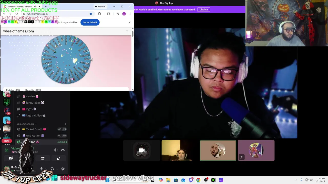Screen dimensions: 328x184
Task: Reload the Wheel of Names page
Action: pos(17,14)
